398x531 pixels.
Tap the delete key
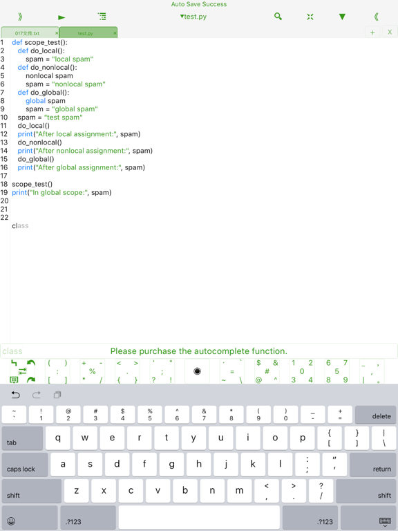pyautogui.click(x=375, y=415)
